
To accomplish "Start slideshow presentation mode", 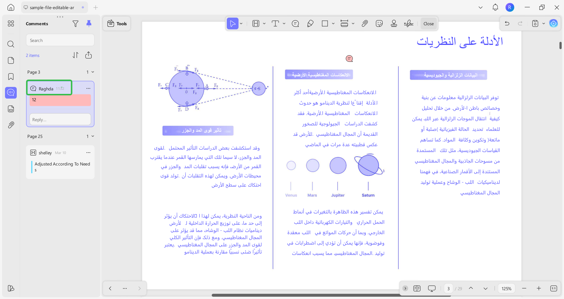I will [x=432, y=288].
